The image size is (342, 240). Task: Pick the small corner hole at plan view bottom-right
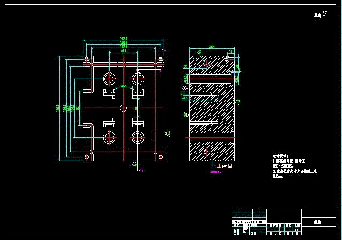pyautogui.click(x=161, y=157)
